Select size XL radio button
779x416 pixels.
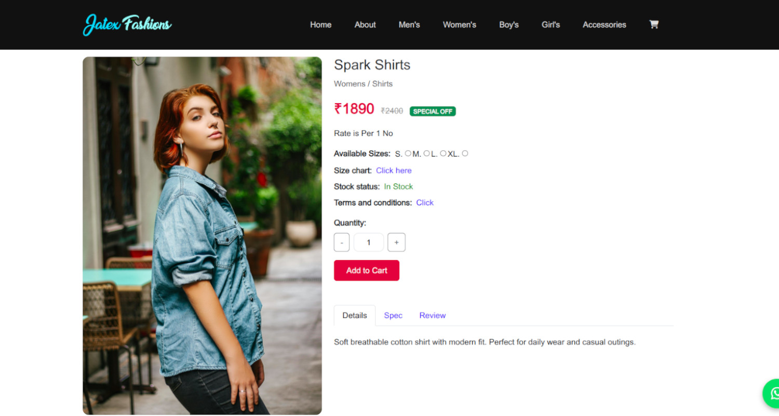point(465,154)
